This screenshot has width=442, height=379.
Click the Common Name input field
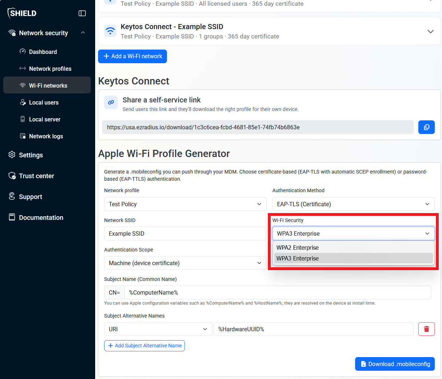pyautogui.click(x=278, y=292)
